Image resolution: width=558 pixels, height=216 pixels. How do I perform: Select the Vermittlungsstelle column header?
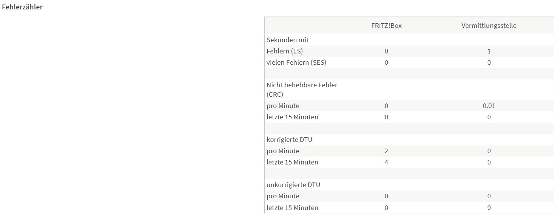point(489,26)
